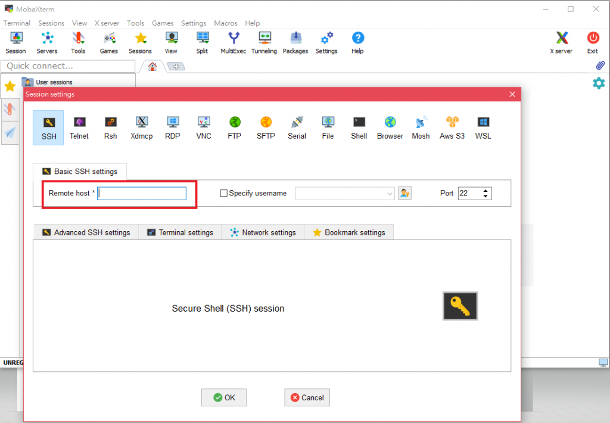Screen dimensions: 610x423
Task: Expand the username dropdown list
Action: [390, 194]
